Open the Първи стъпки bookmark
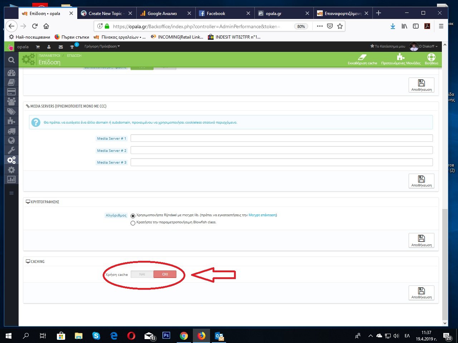The width and height of the screenshot is (458, 343). [72, 37]
